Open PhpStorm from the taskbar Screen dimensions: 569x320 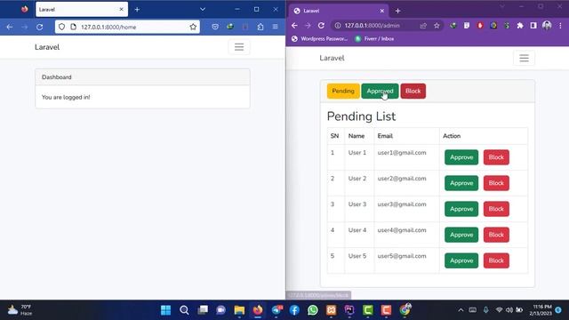349,310
